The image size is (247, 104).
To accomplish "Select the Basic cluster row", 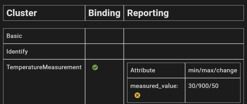I will coord(14,36).
